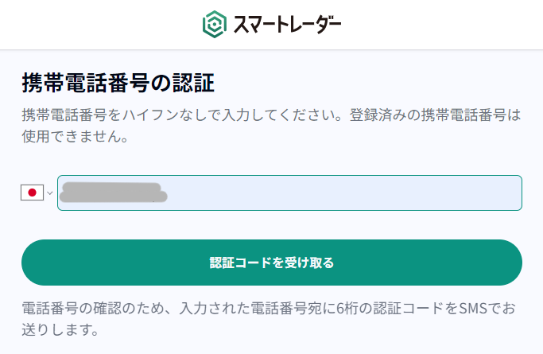Viewport: 543px width, 354px height.
Task: Click the white header bar right of logo
Action: (445, 25)
